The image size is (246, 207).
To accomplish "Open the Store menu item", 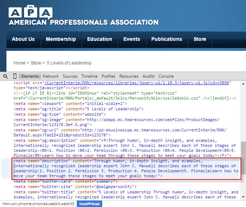I will tap(200, 39).
